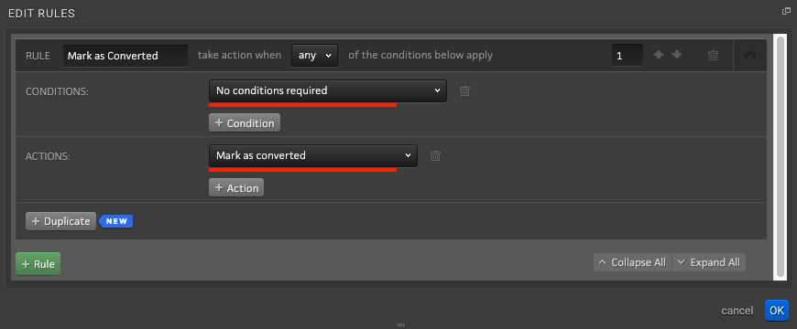Collapse the rule using chevron icon
This screenshot has width=797, height=329.
(750, 55)
